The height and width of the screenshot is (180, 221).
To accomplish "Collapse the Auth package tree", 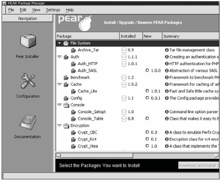I will (x=59, y=57).
